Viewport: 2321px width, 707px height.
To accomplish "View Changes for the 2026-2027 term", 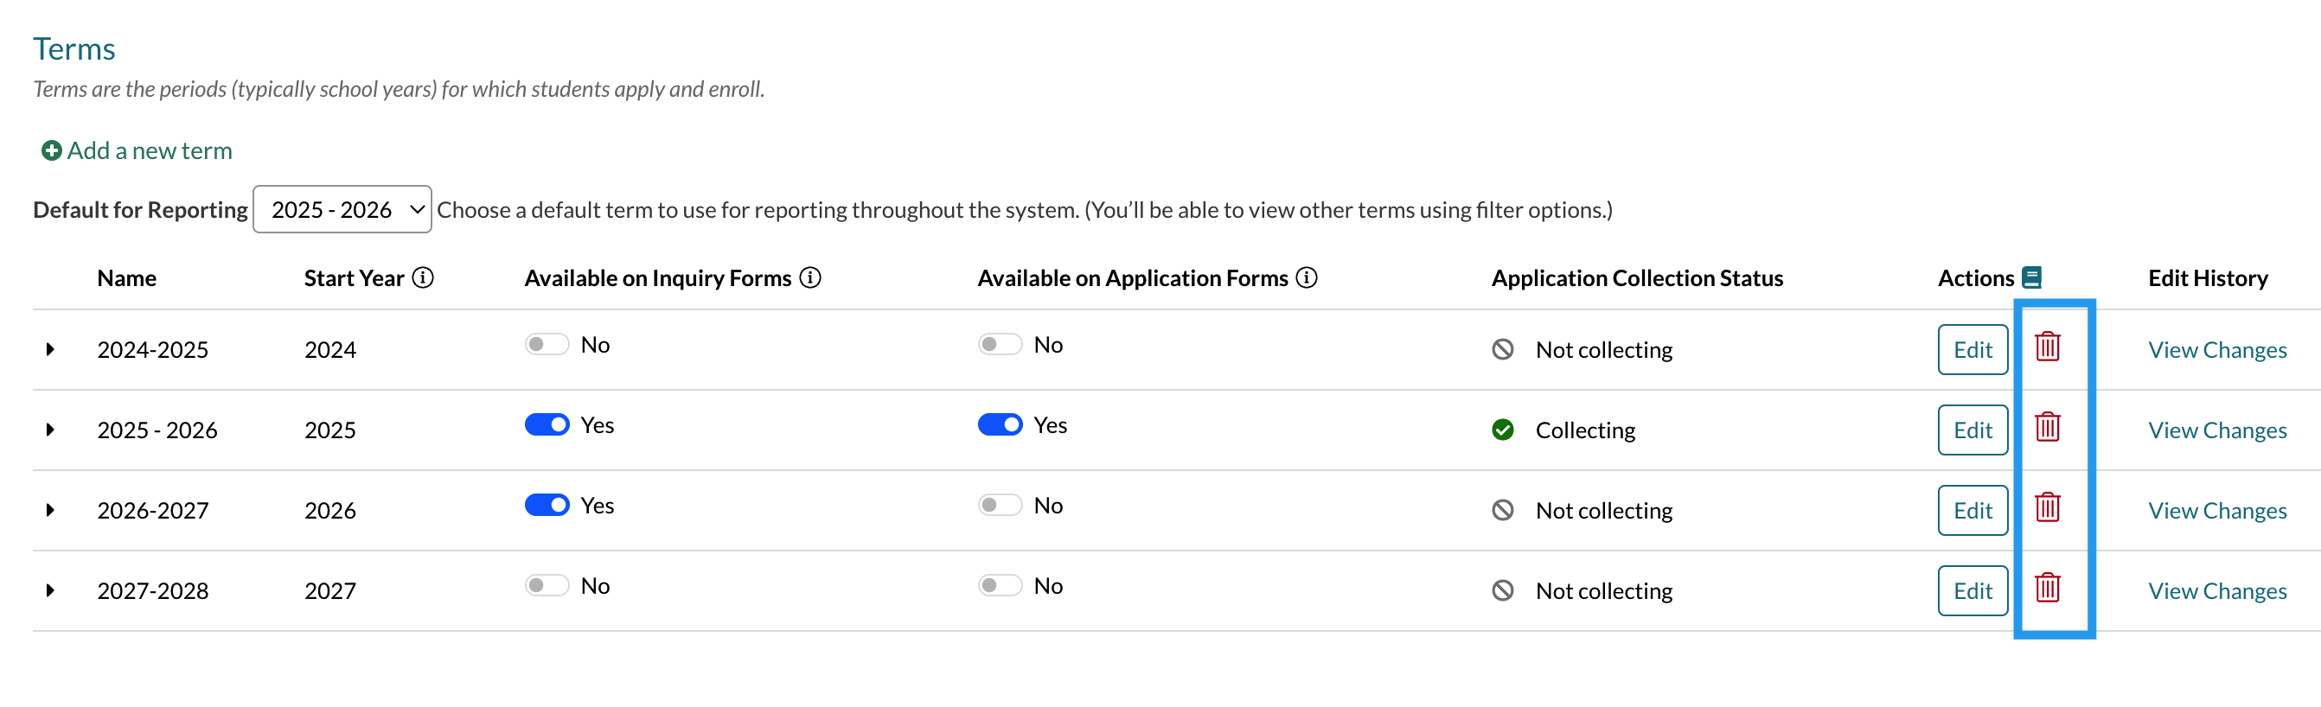I will tap(2216, 510).
